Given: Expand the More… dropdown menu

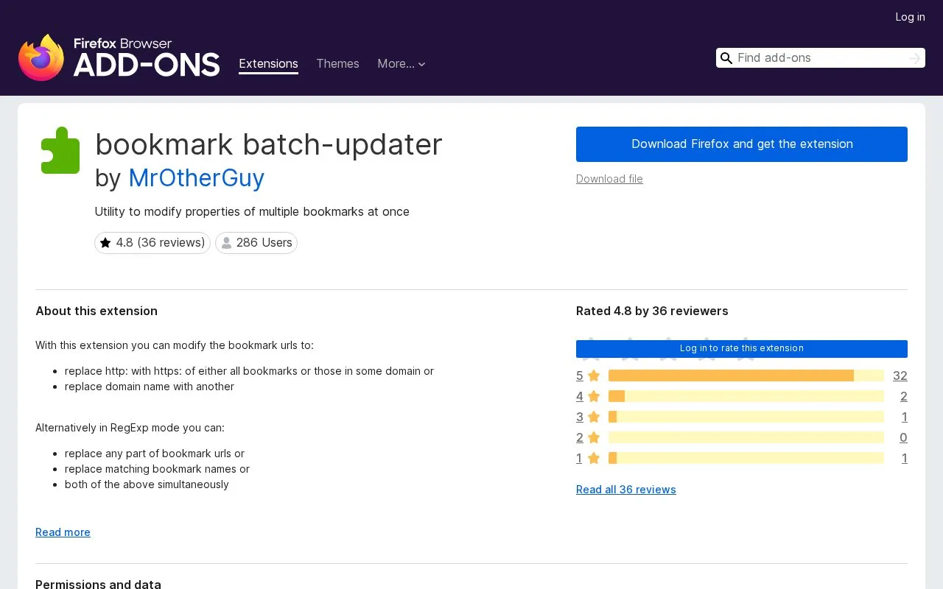Looking at the screenshot, I should [x=402, y=64].
